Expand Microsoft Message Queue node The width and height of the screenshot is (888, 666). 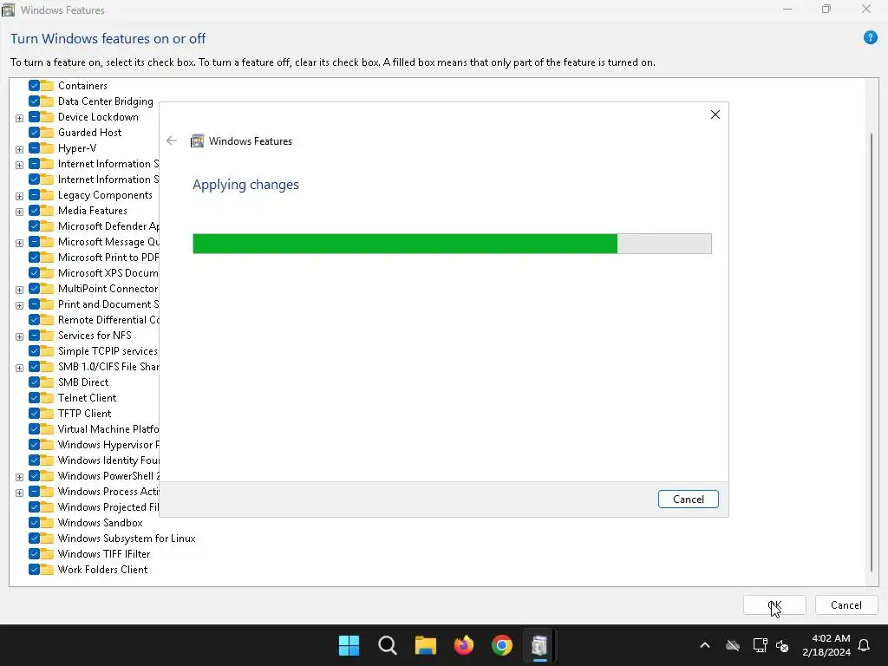coord(19,243)
